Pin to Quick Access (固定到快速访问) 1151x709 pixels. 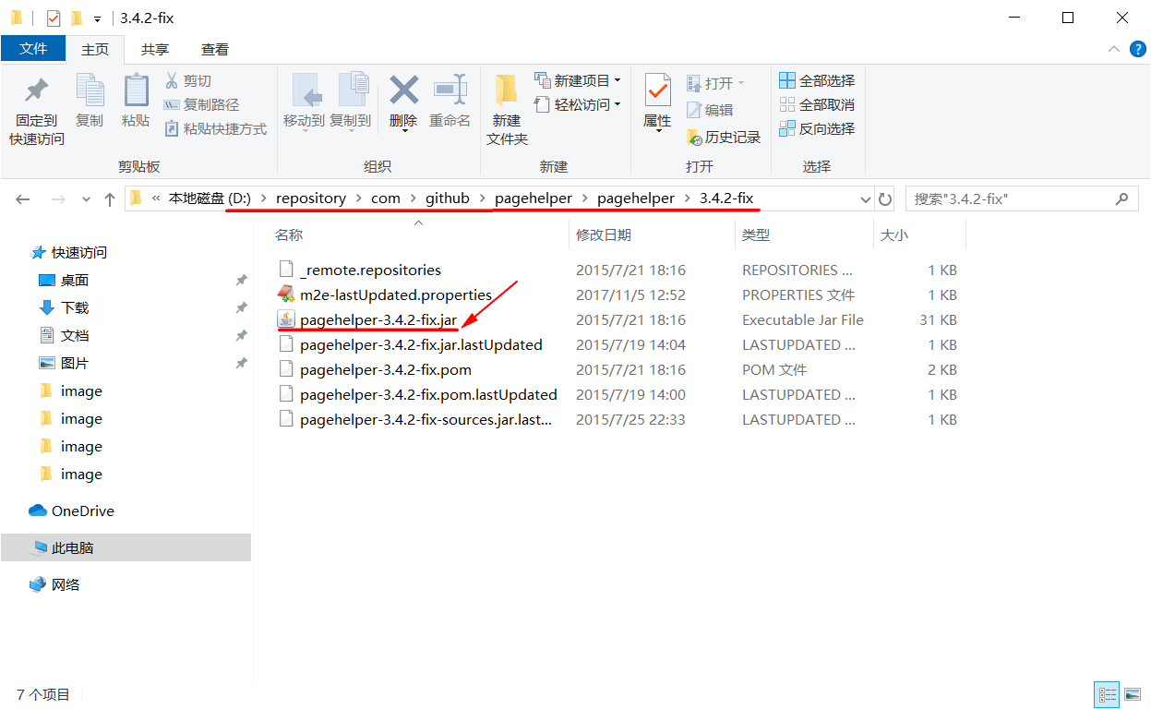tap(37, 110)
